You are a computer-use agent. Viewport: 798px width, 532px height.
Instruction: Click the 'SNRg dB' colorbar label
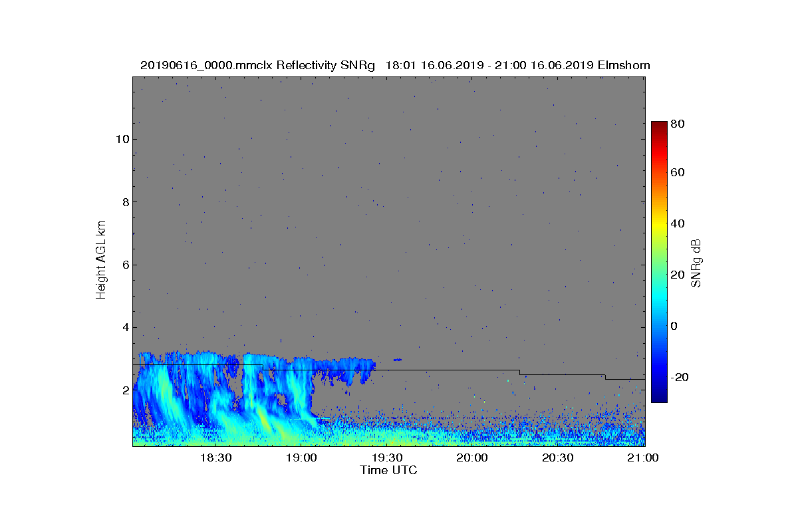[x=696, y=263]
